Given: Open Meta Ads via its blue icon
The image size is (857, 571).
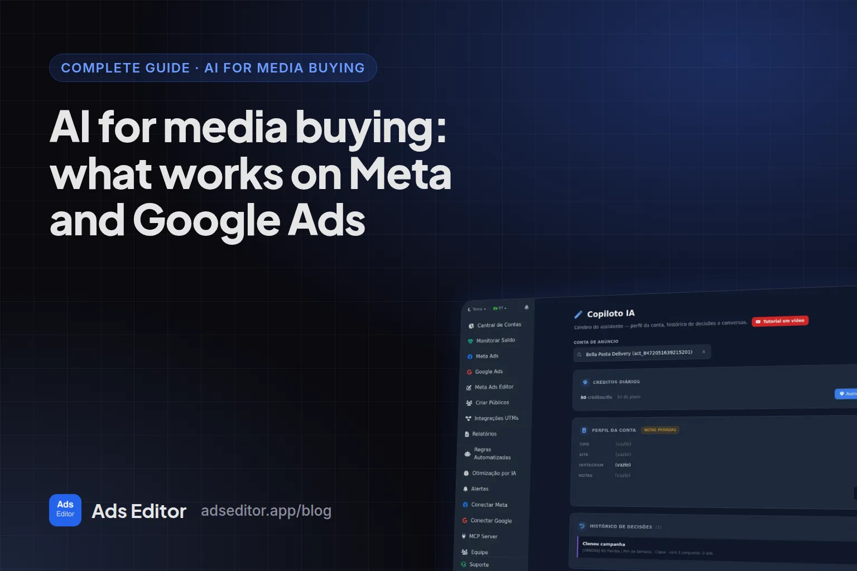Looking at the screenshot, I should (x=470, y=356).
